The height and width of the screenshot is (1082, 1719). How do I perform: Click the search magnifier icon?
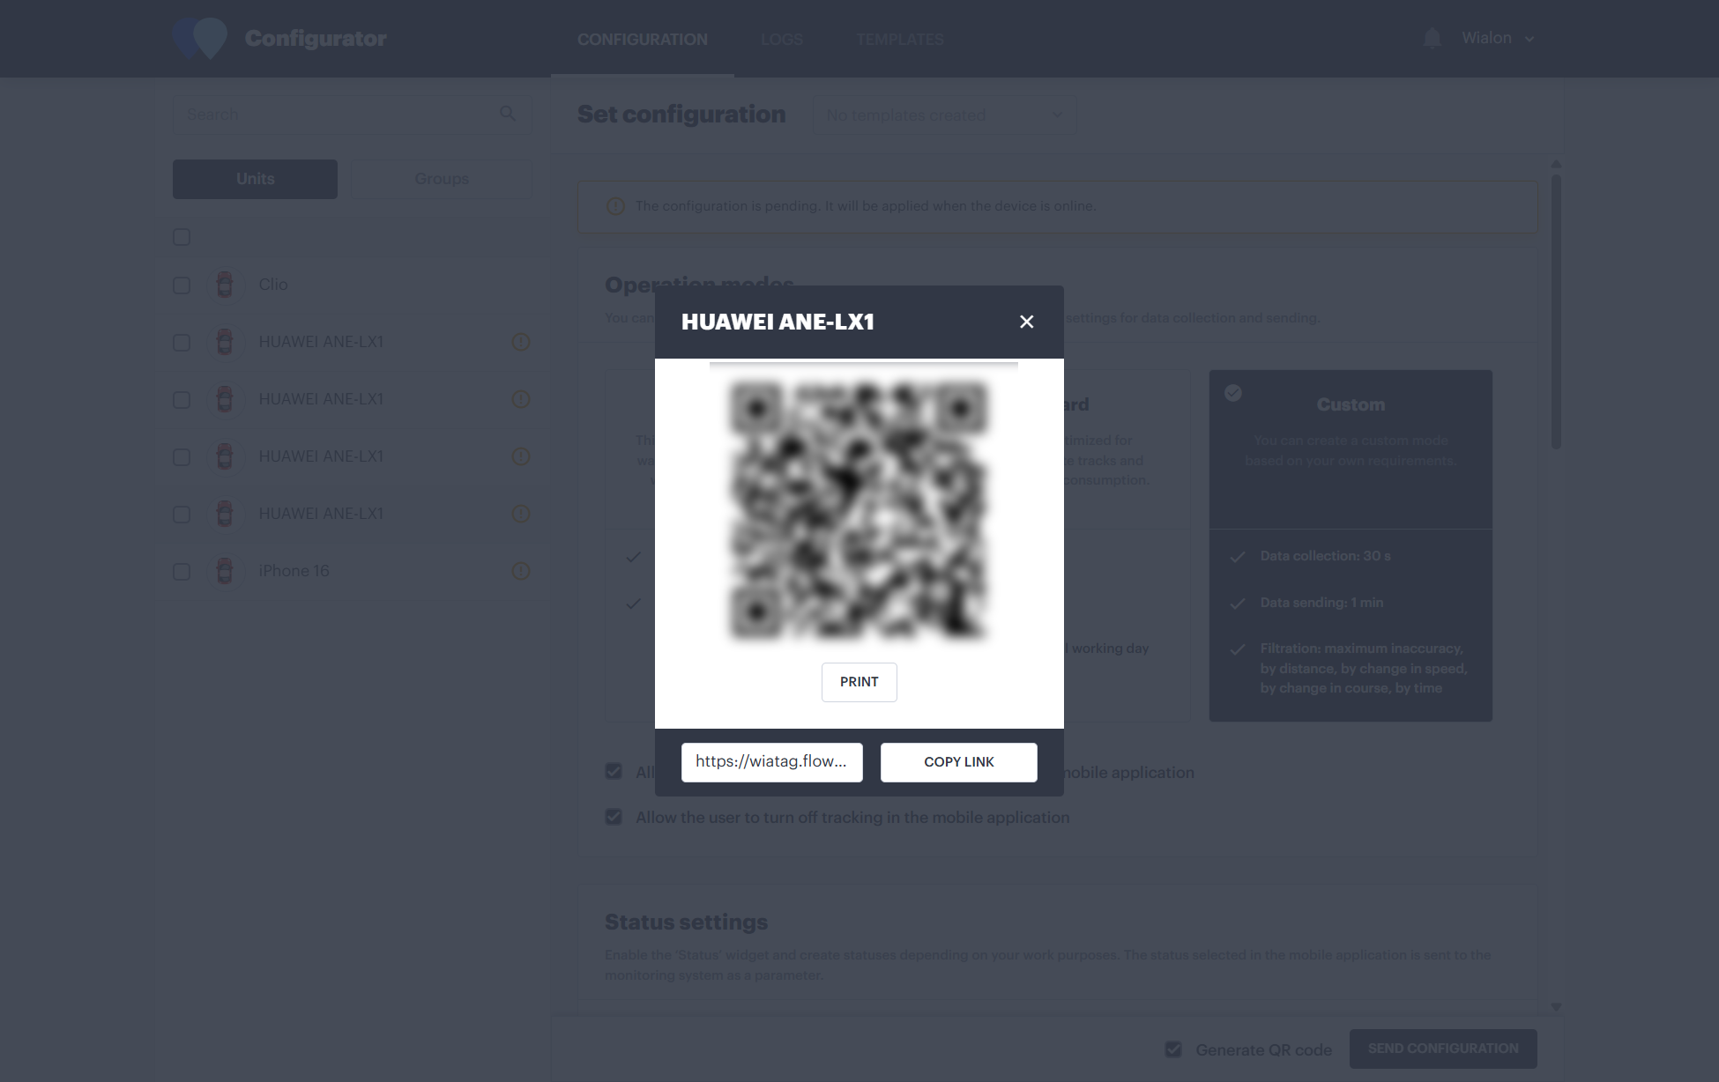tap(508, 114)
